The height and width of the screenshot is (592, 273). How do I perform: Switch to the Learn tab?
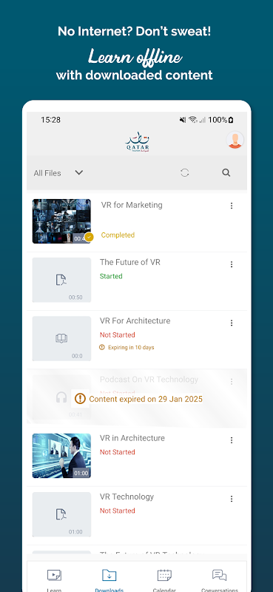click(x=54, y=580)
